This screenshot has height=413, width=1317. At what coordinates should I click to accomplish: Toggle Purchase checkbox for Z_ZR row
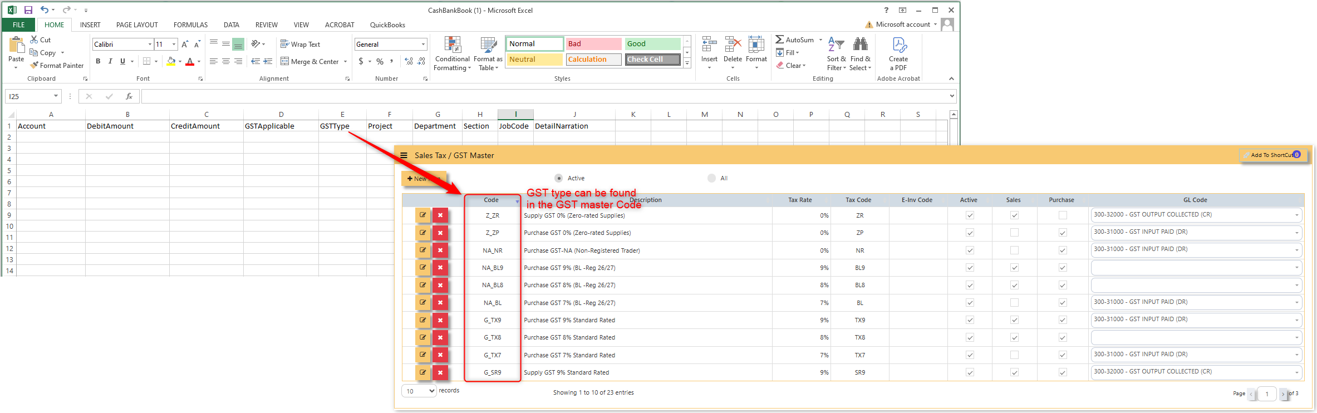(1063, 215)
